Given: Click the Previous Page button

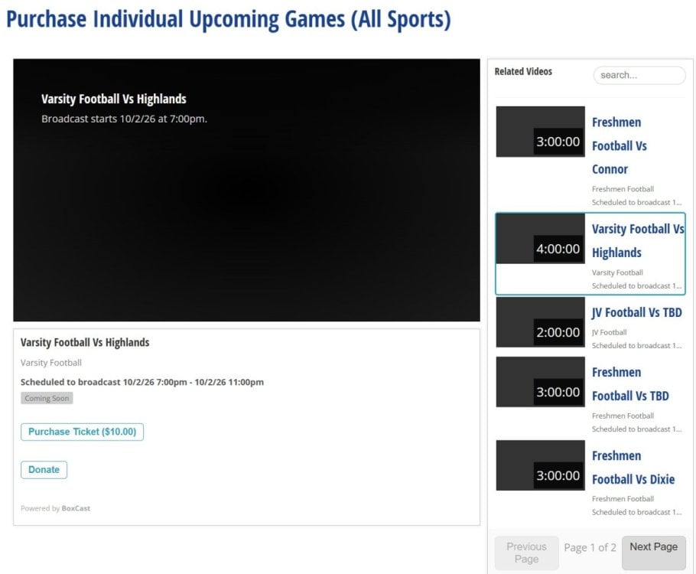Looking at the screenshot, I should [526, 553].
